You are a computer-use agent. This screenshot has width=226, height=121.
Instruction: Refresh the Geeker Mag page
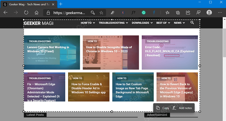[x=26, y=13]
